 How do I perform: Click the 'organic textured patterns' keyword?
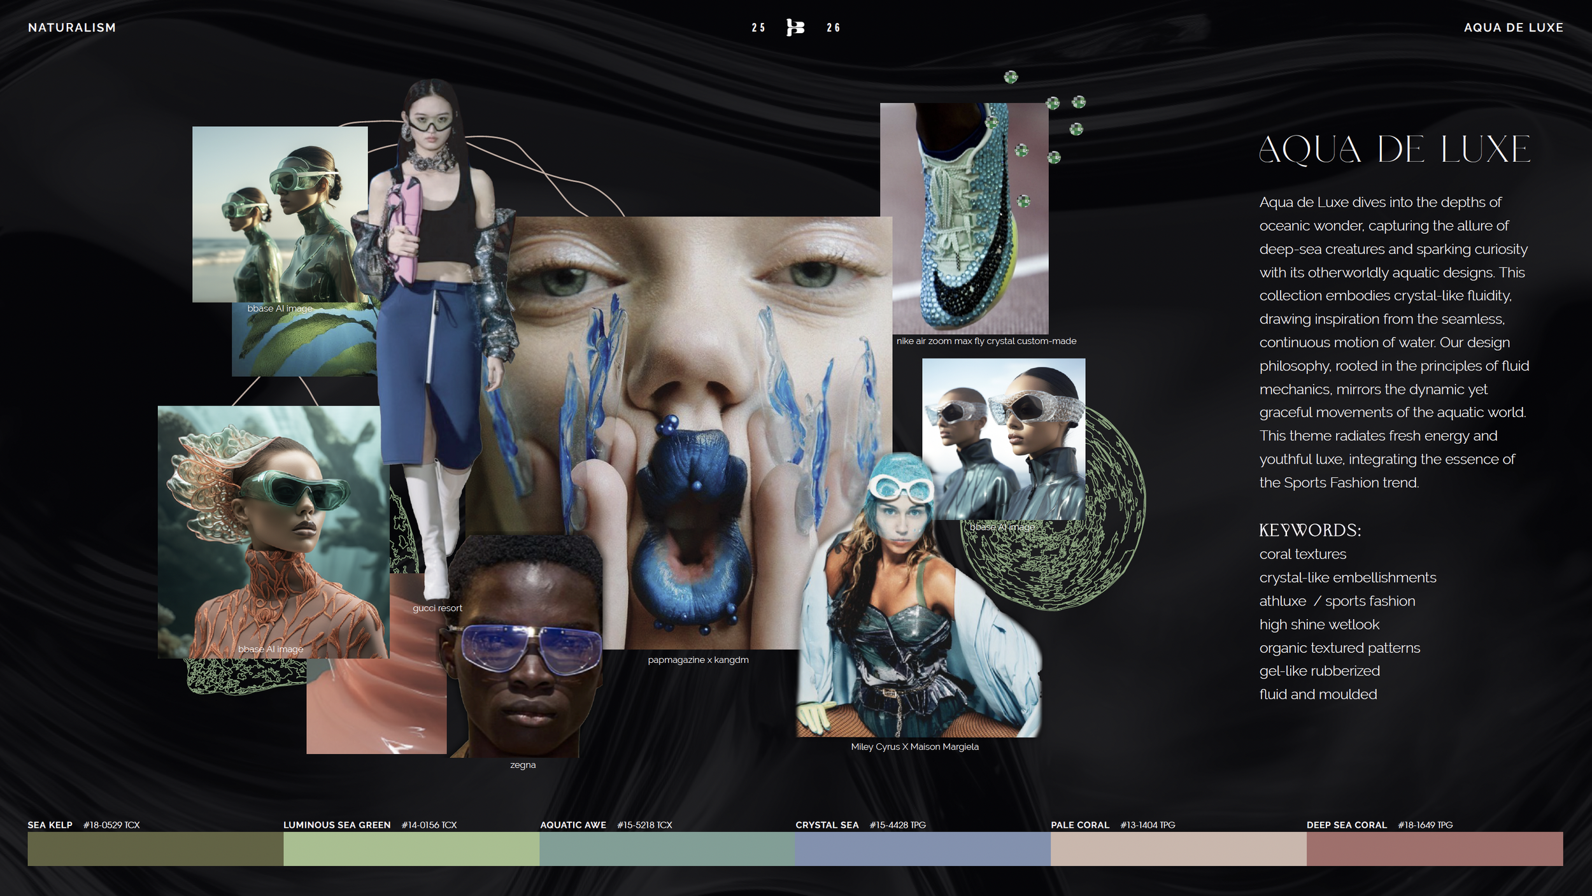pyautogui.click(x=1340, y=648)
